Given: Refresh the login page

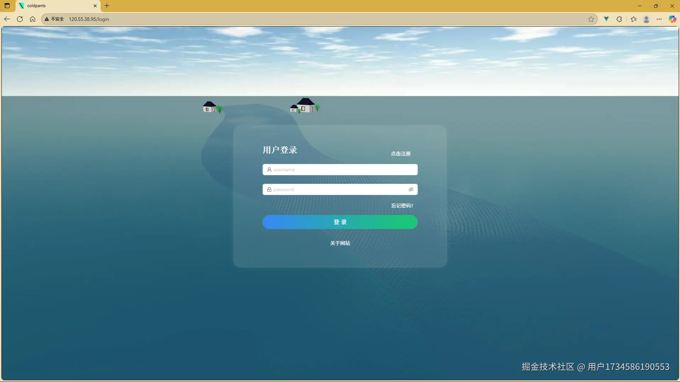Looking at the screenshot, I should [20, 19].
